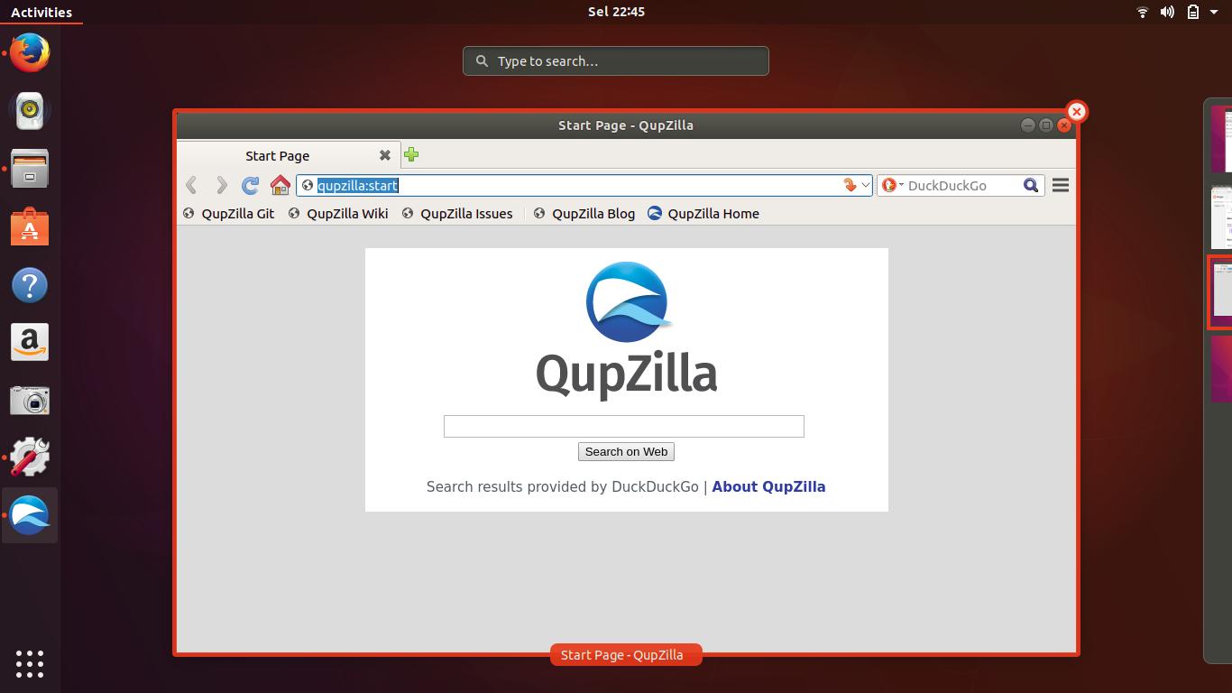Close the QupZilla window from the overview
1232x693 pixels.
(1076, 112)
